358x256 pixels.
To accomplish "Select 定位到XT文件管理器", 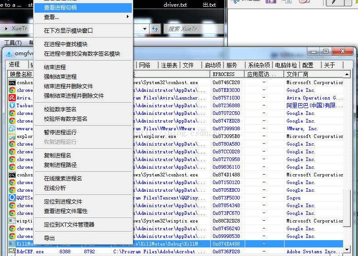I will [x=83, y=225].
